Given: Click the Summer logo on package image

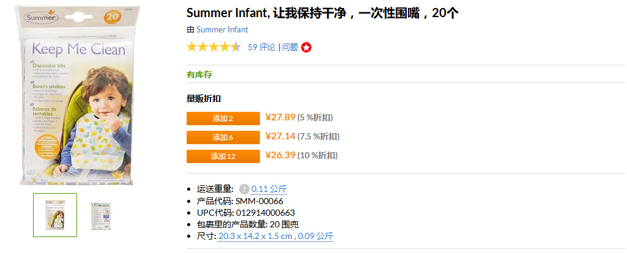Looking at the screenshot, I should (41, 18).
